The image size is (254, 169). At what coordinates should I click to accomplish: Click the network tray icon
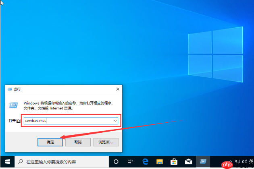[x=237, y=161]
